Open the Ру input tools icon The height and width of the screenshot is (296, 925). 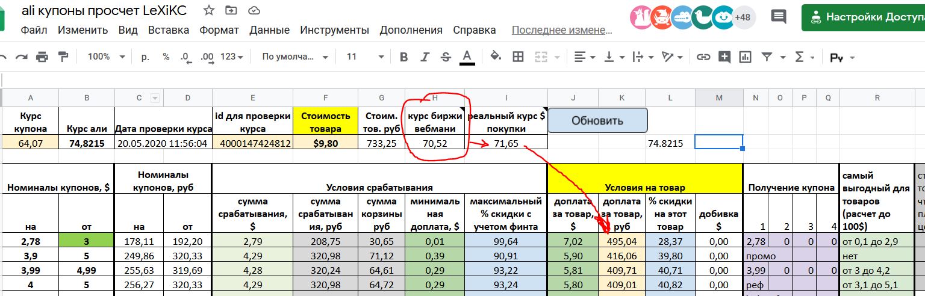[x=836, y=58]
